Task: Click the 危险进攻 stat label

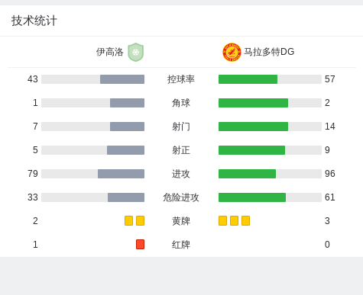Action: (181, 197)
